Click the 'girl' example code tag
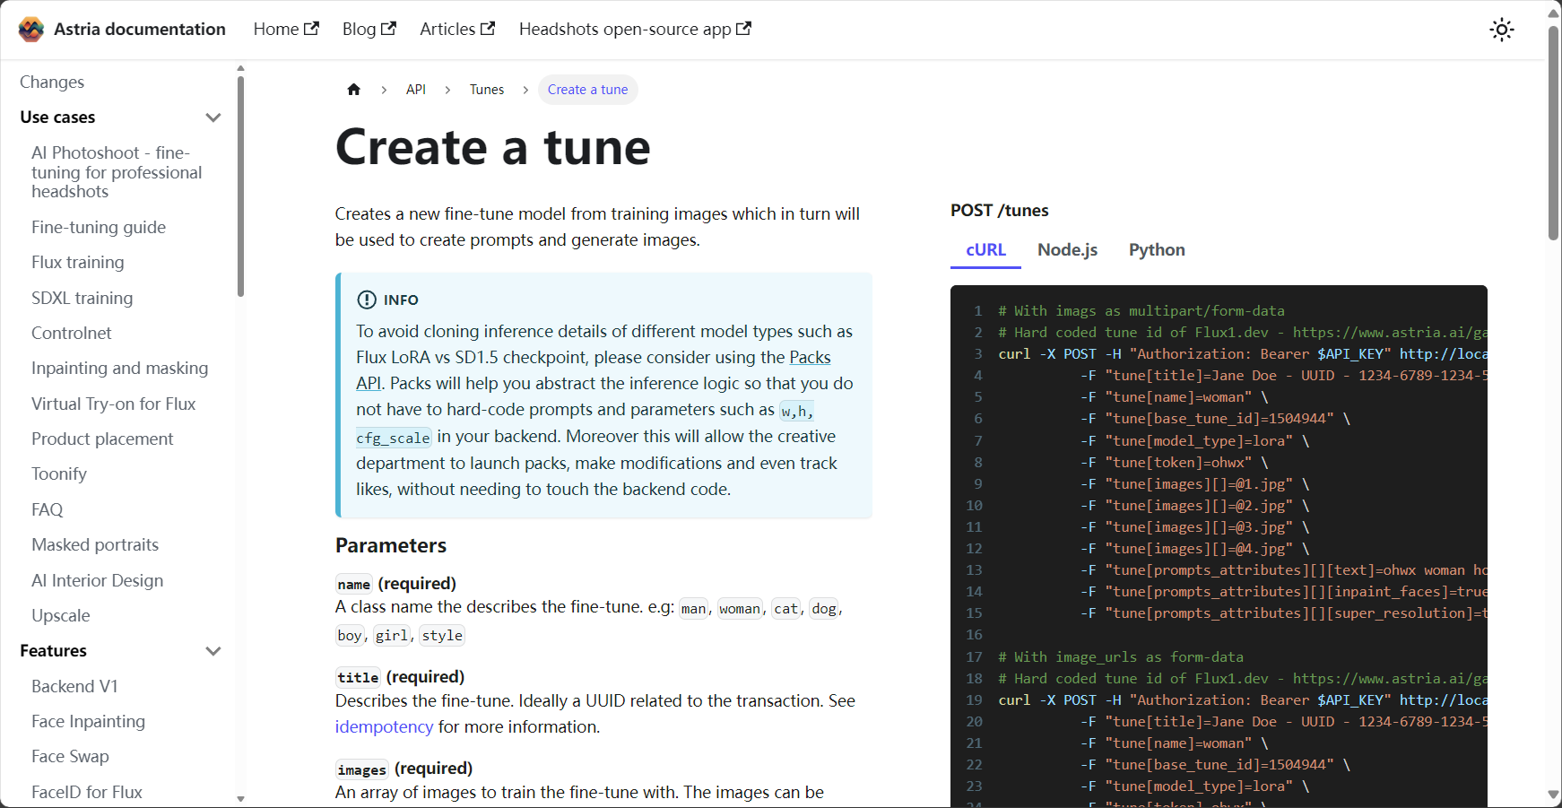 click(392, 636)
